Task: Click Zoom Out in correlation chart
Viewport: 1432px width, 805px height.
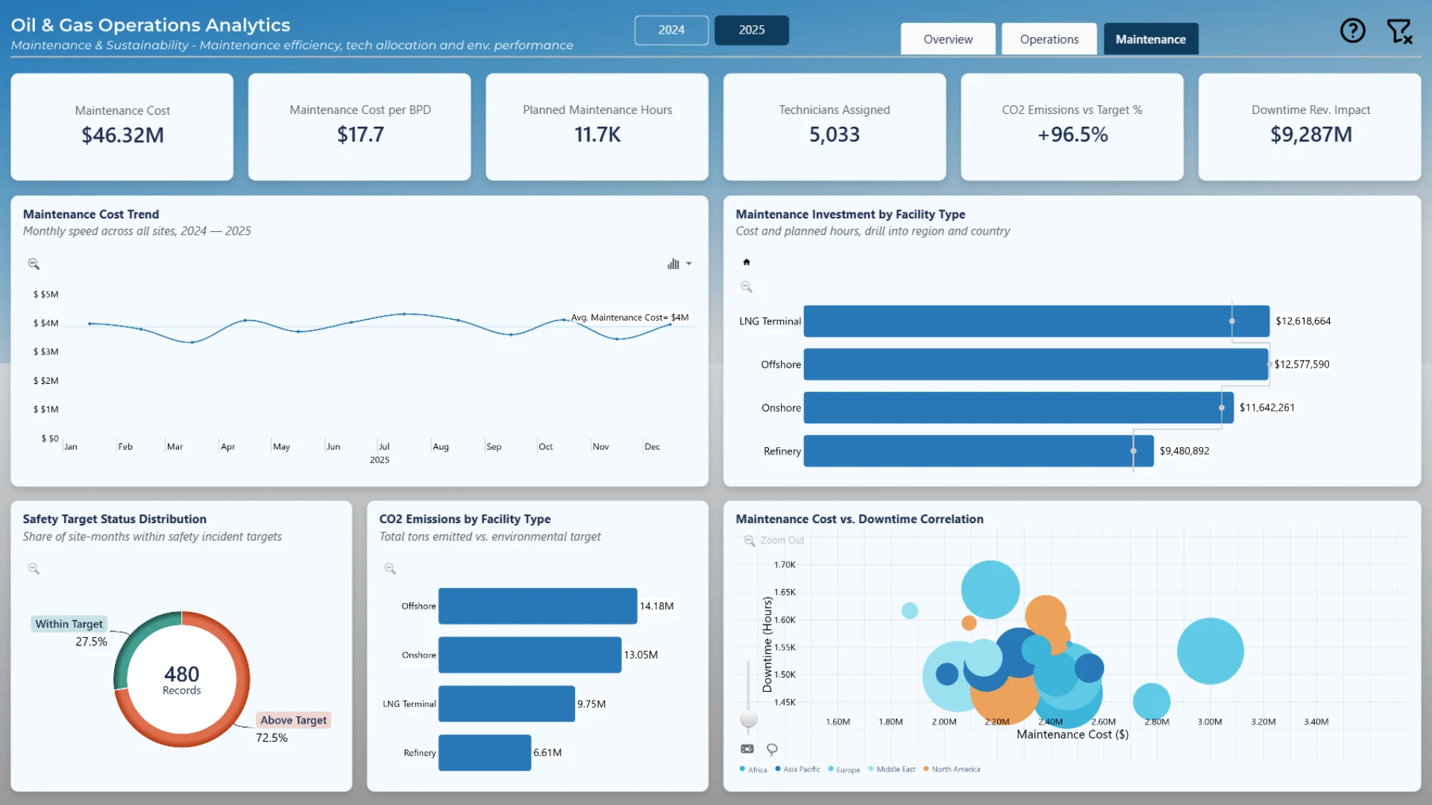Action: tap(774, 540)
